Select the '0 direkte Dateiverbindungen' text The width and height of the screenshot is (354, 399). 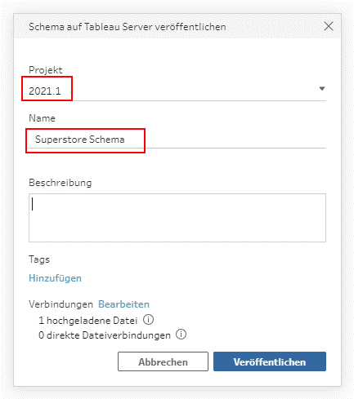tap(105, 335)
